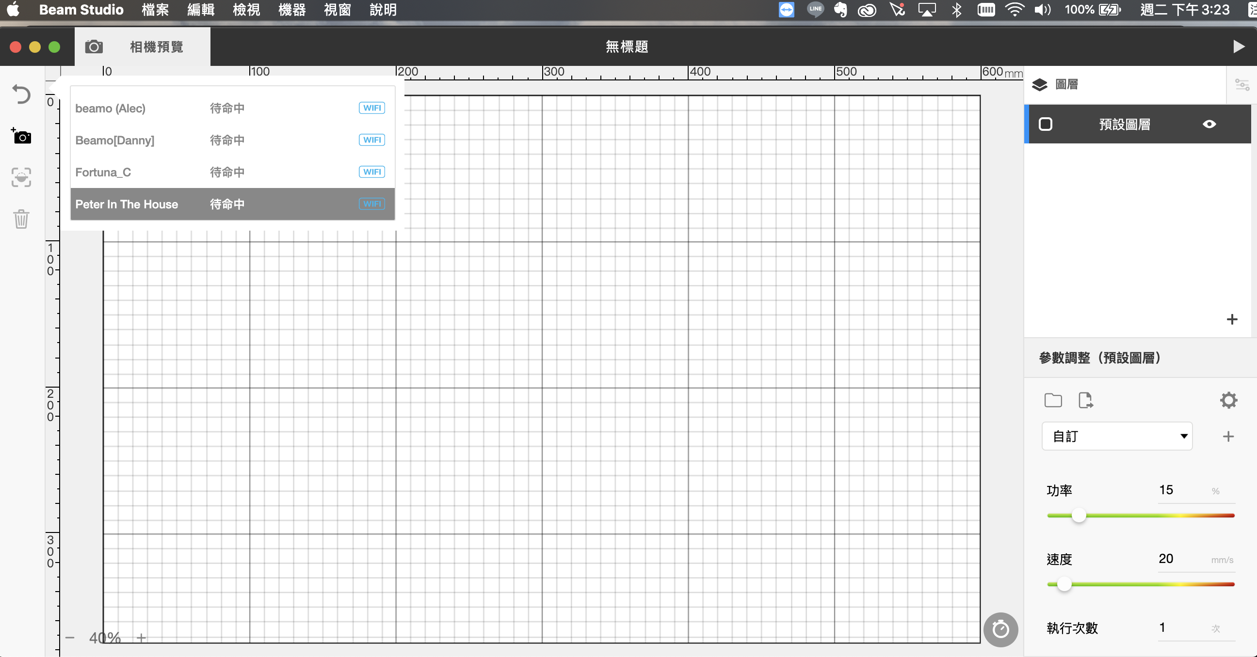The image size is (1257, 657).
Task: Open the layer panel sliders settings icon
Action: point(1242,85)
